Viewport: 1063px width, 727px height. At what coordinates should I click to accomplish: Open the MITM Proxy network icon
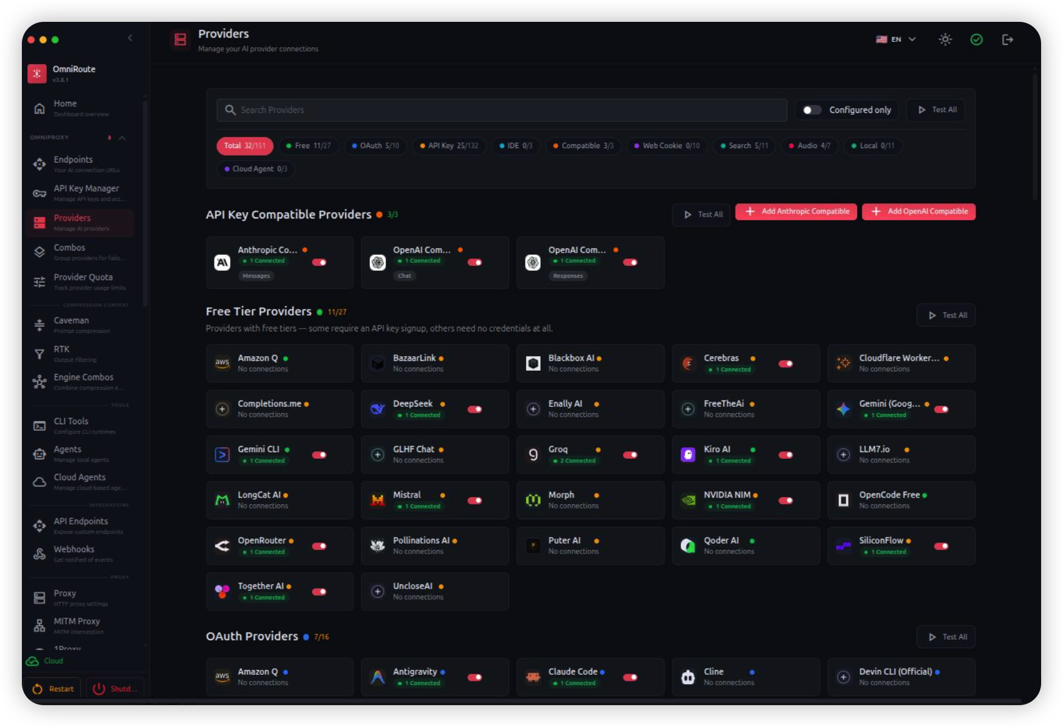39,626
